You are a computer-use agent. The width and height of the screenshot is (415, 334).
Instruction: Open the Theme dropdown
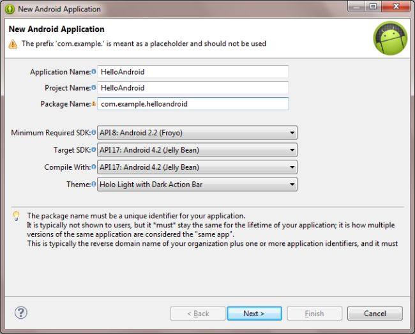(x=197, y=184)
